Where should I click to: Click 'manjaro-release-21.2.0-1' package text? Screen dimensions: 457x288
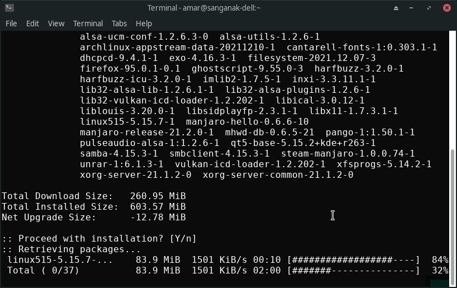point(147,133)
